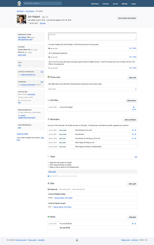Image resolution: width=154 pixels, height=245 pixels.
Task: Open the LinkedIn profile link
Action: [x=23, y=116]
